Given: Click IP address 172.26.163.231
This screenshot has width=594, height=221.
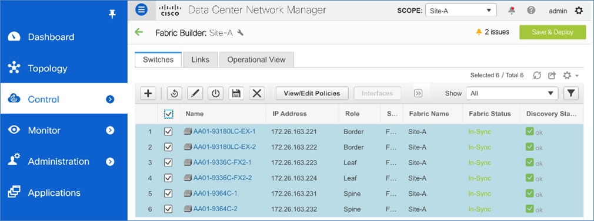Looking at the screenshot, I should [294, 193].
